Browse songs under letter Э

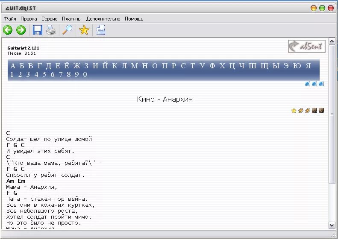(286, 66)
